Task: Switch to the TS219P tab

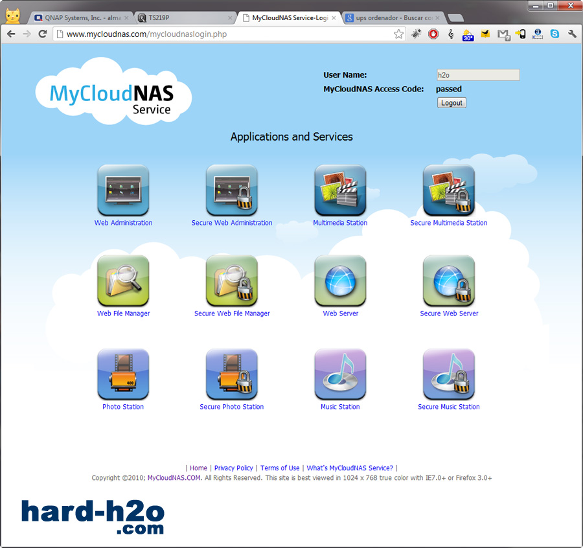Action: 185,18
